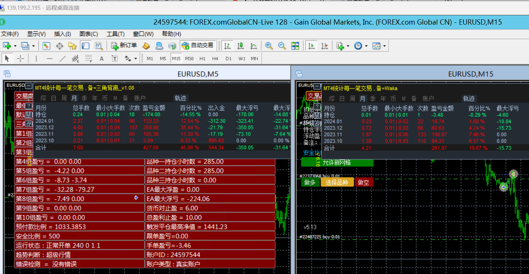Image resolution: width=529 pixels, height=274 pixels.
Task: Activate the EURUSD,M15 chart window title
Action: tap(471, 74)
